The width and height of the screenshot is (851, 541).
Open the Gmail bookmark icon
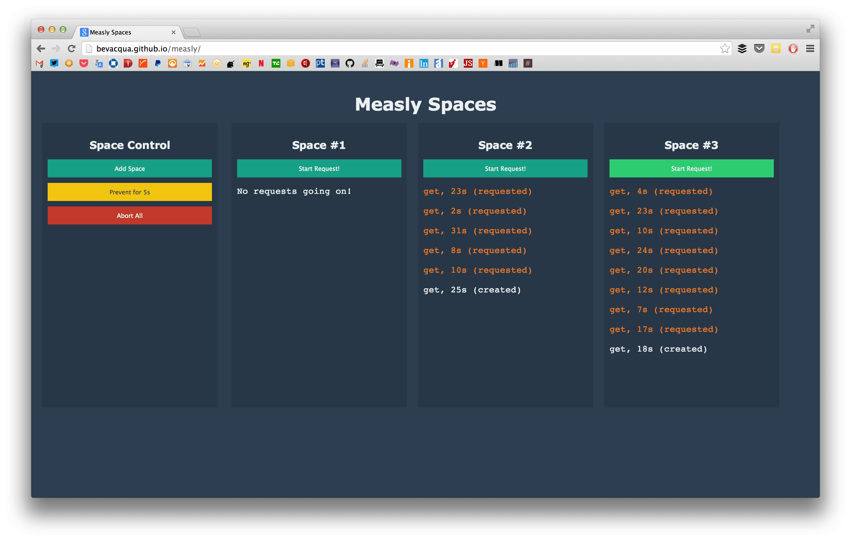(x=39, y=64)
